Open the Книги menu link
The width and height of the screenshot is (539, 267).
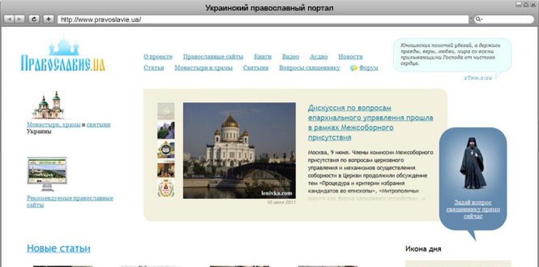pos(263,56)
